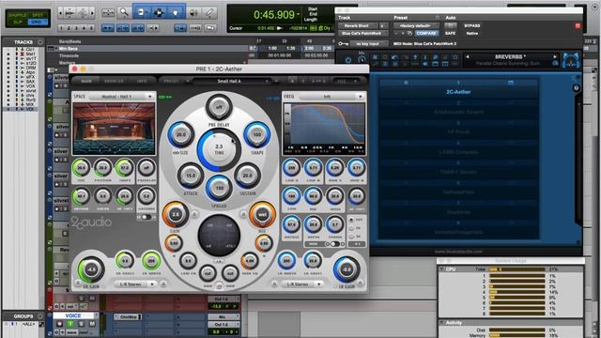Click the Blue Cat Audio cat logo
Screen dimensions: 601x338
point(571,60)
